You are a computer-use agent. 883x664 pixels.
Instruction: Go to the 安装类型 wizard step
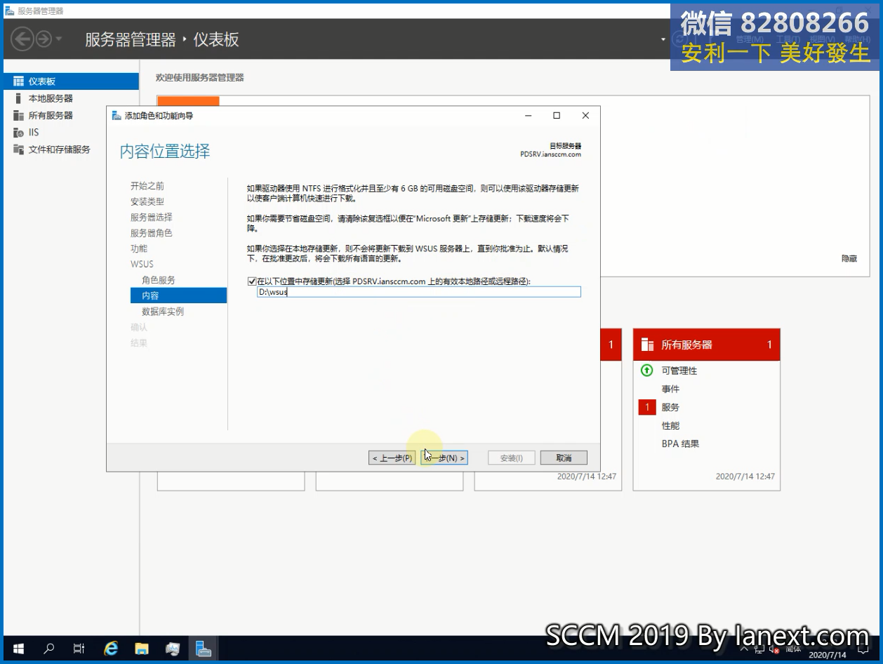pos(147,201)
